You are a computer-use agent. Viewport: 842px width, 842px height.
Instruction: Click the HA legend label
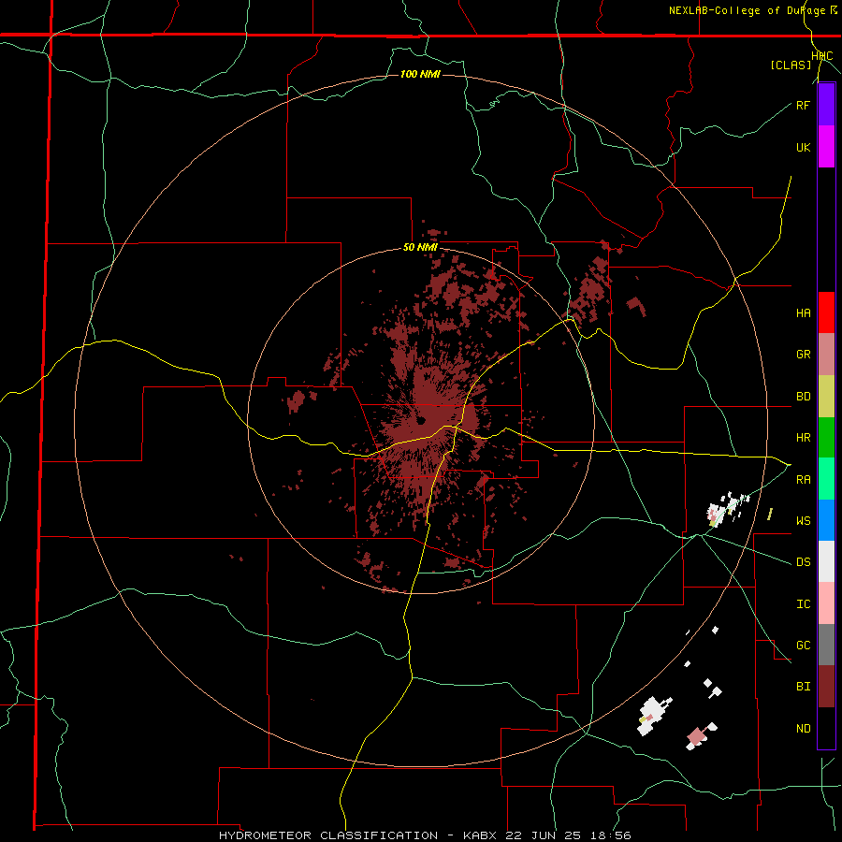[803, 313]
